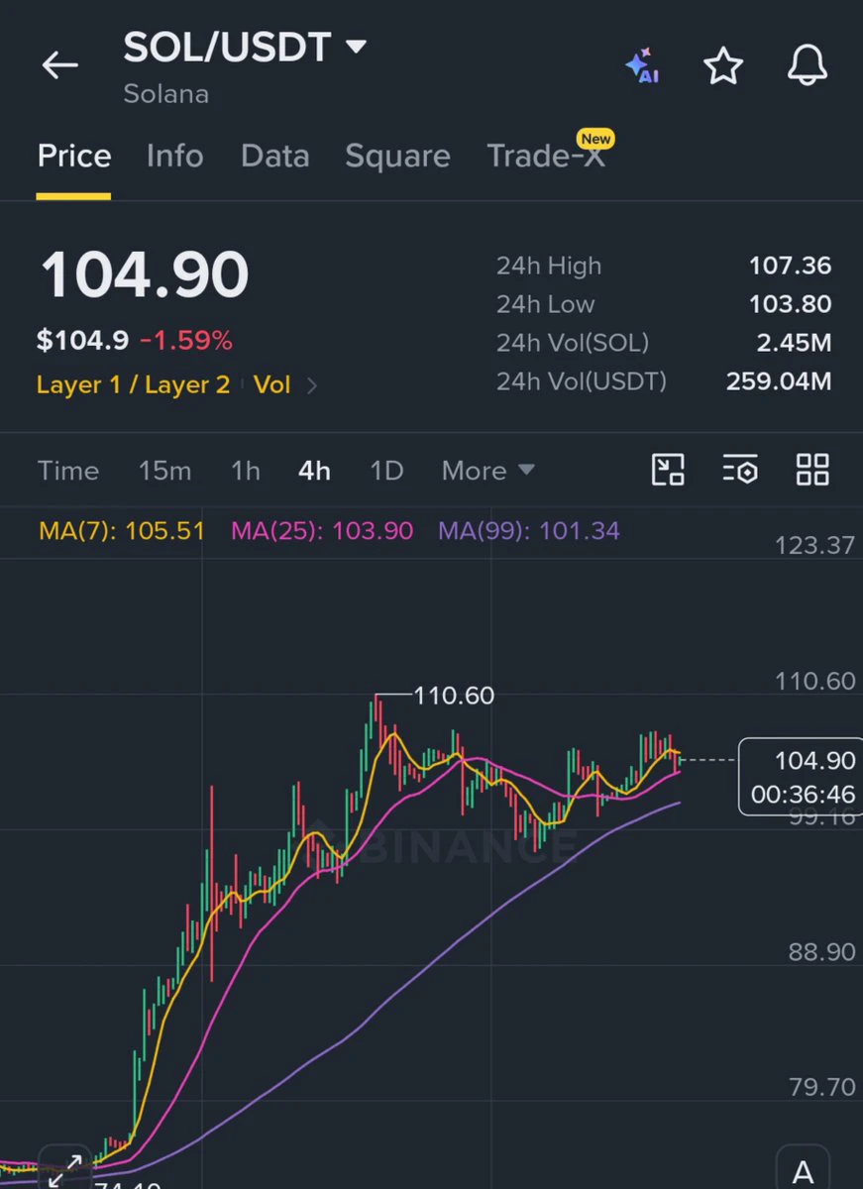The image size is (863, 1189).
Task: Select the 1h chart interval
Action: click(x=246, y=471)
